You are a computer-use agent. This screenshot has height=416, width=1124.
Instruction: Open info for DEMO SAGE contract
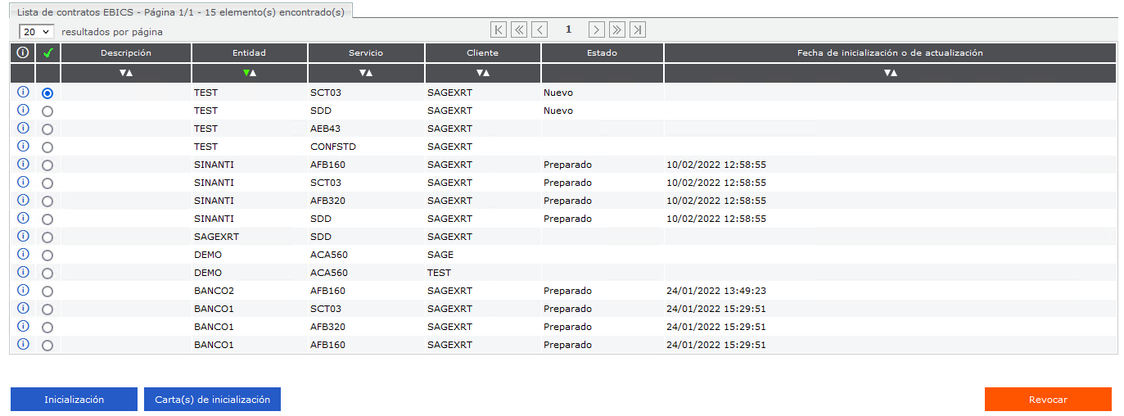[23, 255]
